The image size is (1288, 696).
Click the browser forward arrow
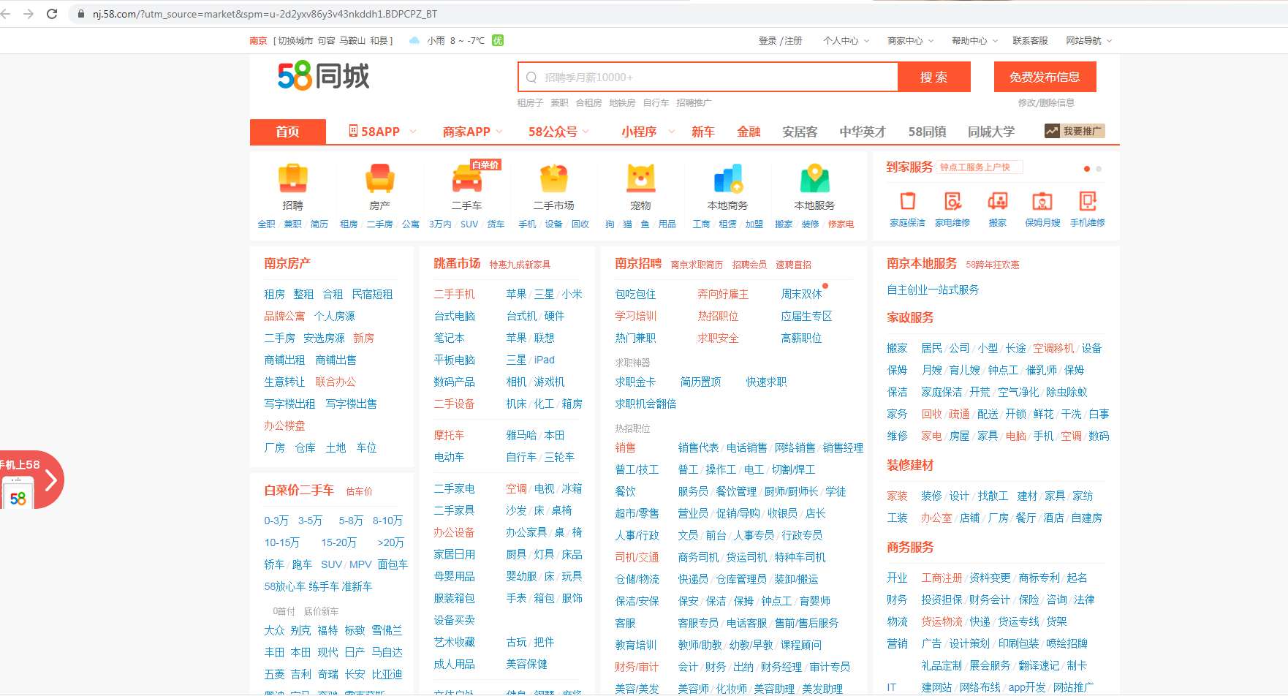point(29,14)
